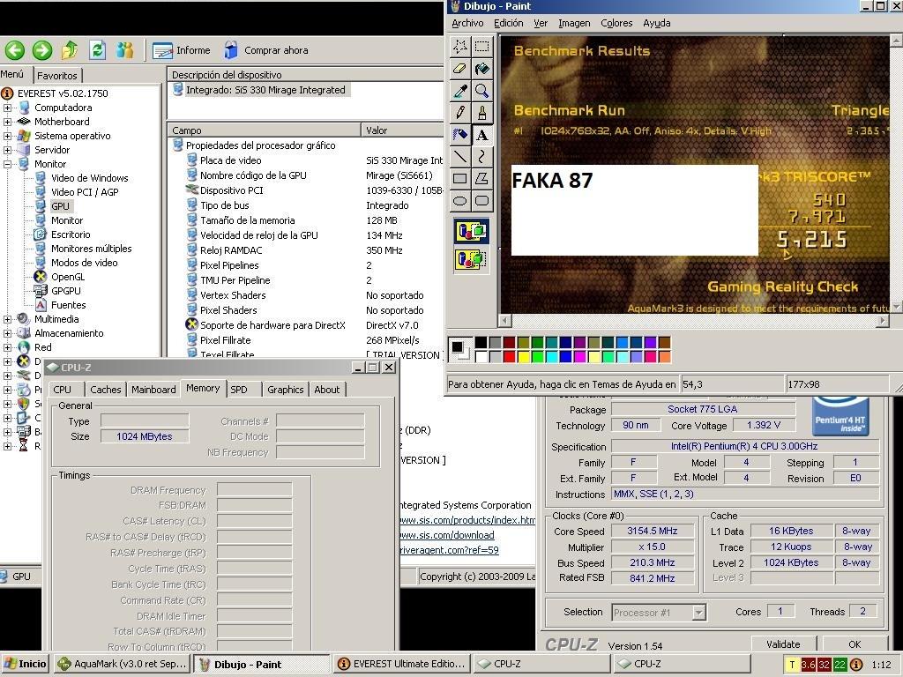
Task: Select the Magnifier tool in Paint
Action: [482, 91]
